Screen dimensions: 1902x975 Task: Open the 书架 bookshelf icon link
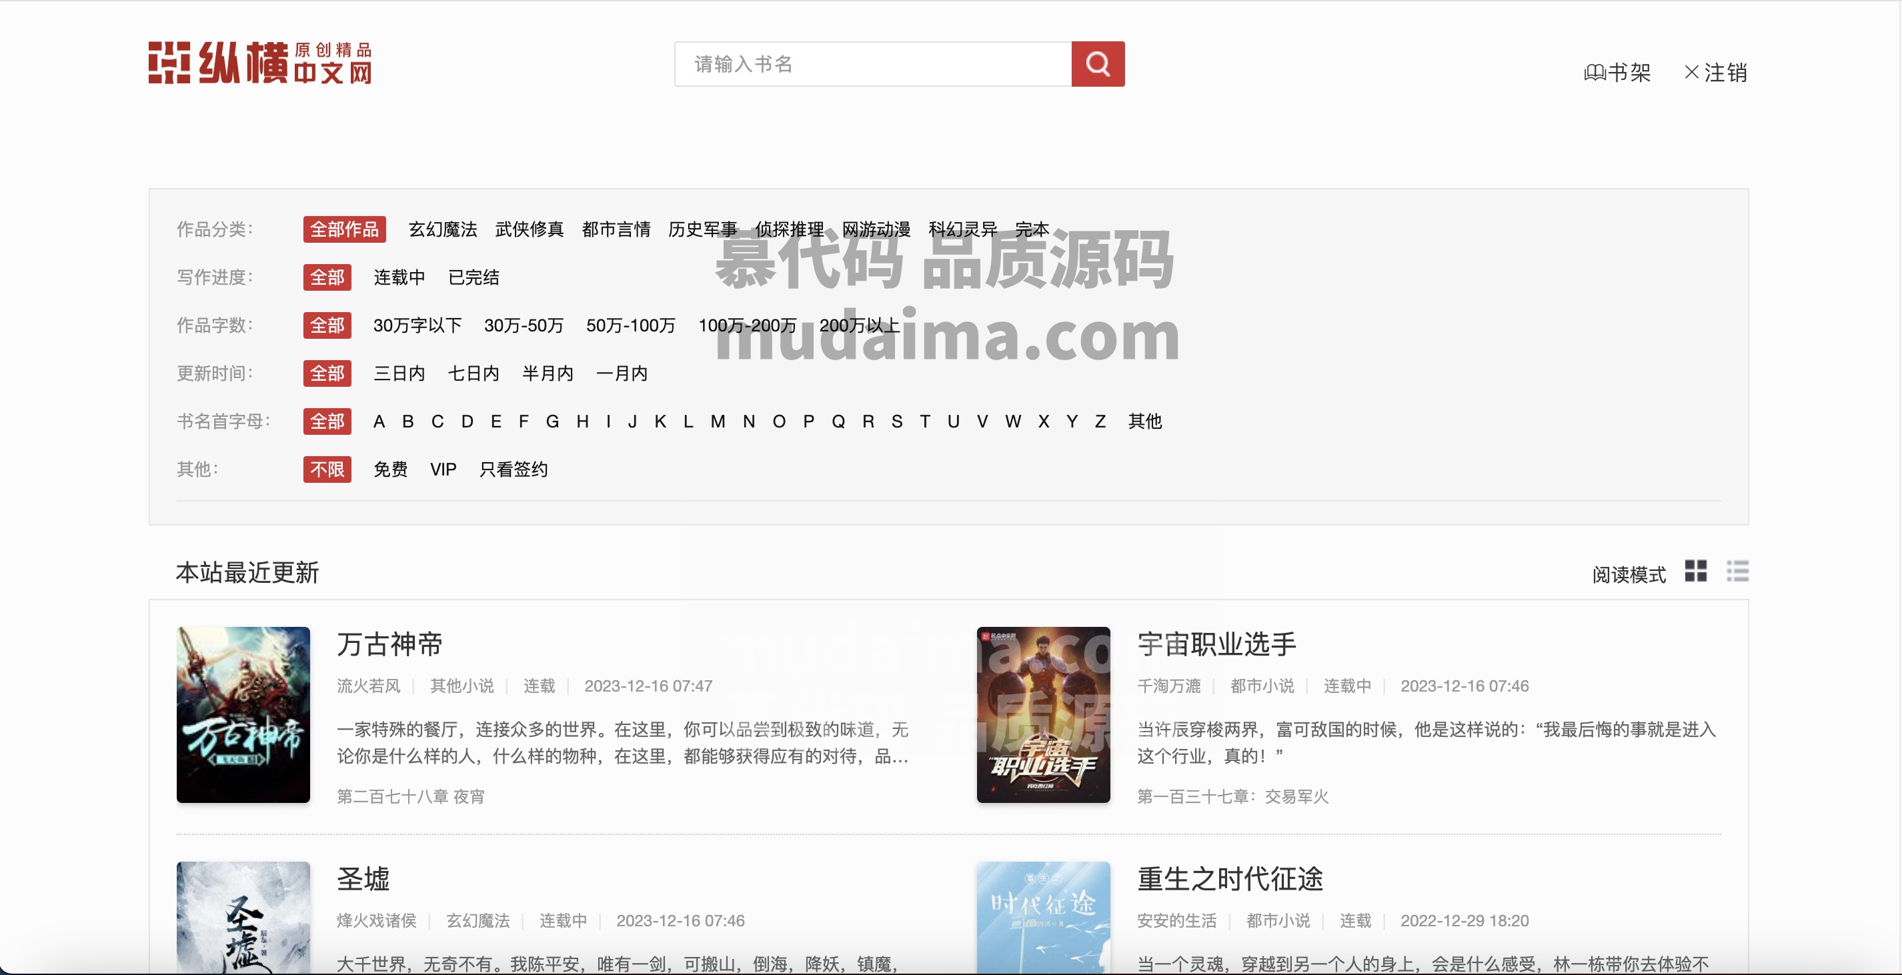pos(1617,72)
